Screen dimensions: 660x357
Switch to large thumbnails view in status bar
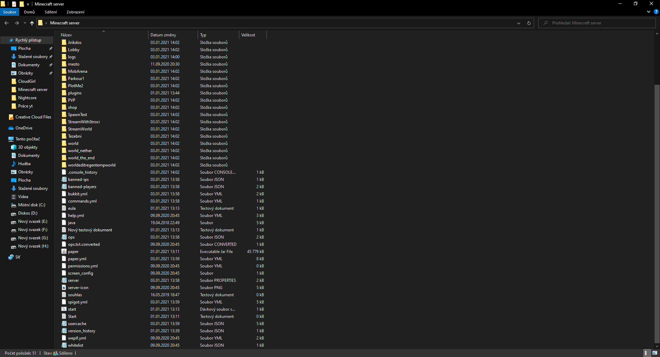654,353
